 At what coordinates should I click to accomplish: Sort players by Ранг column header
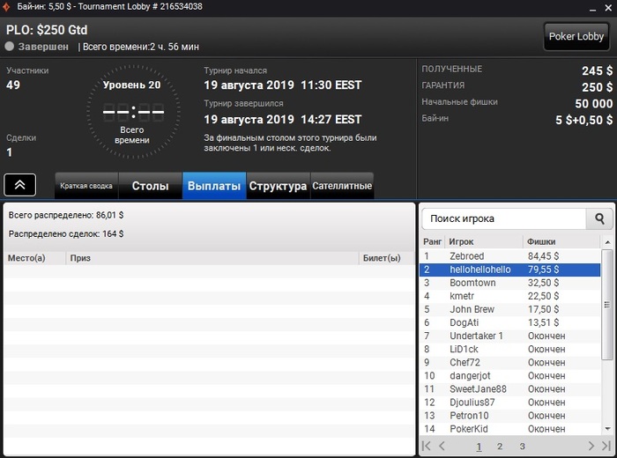pos(432,242)
